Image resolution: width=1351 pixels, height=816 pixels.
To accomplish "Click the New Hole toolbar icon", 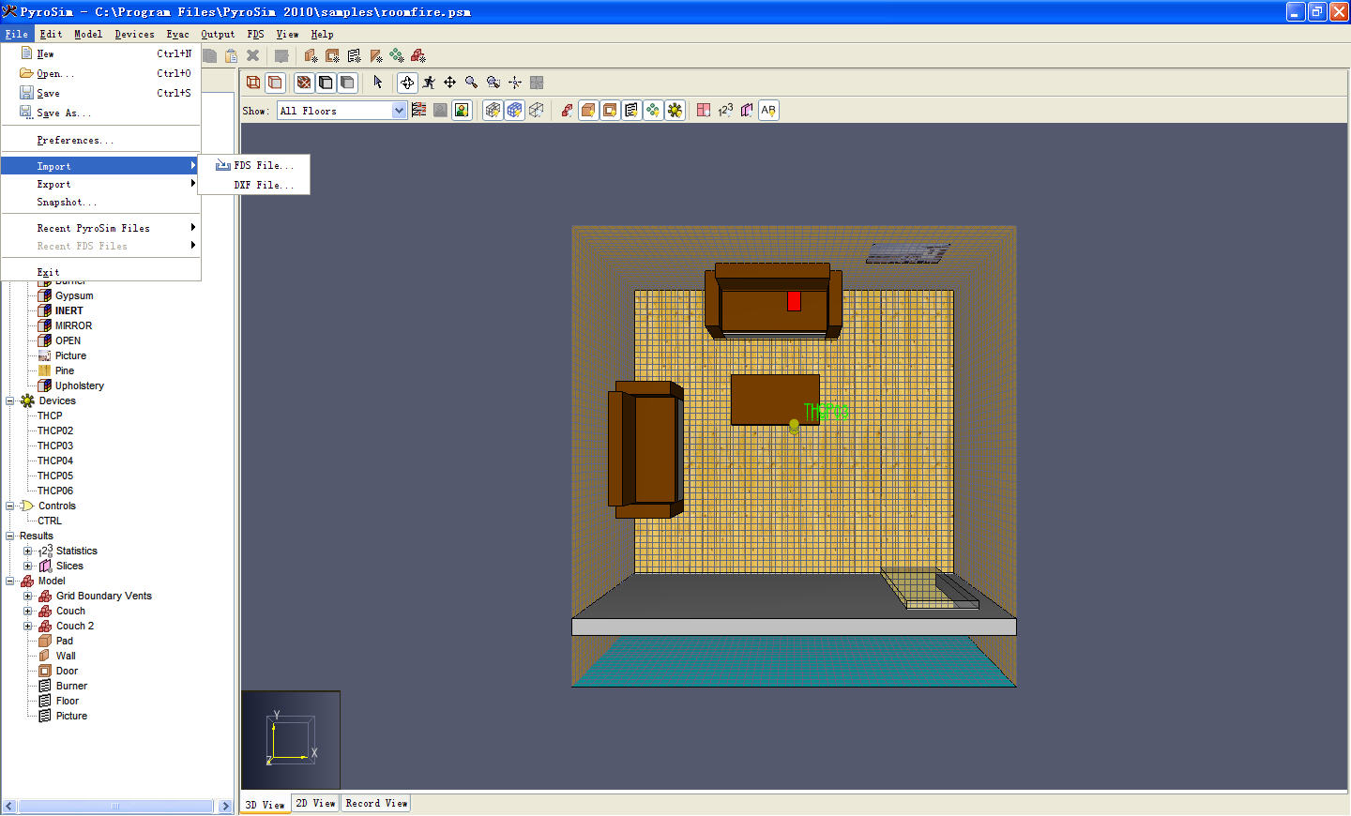I will 332,56.
